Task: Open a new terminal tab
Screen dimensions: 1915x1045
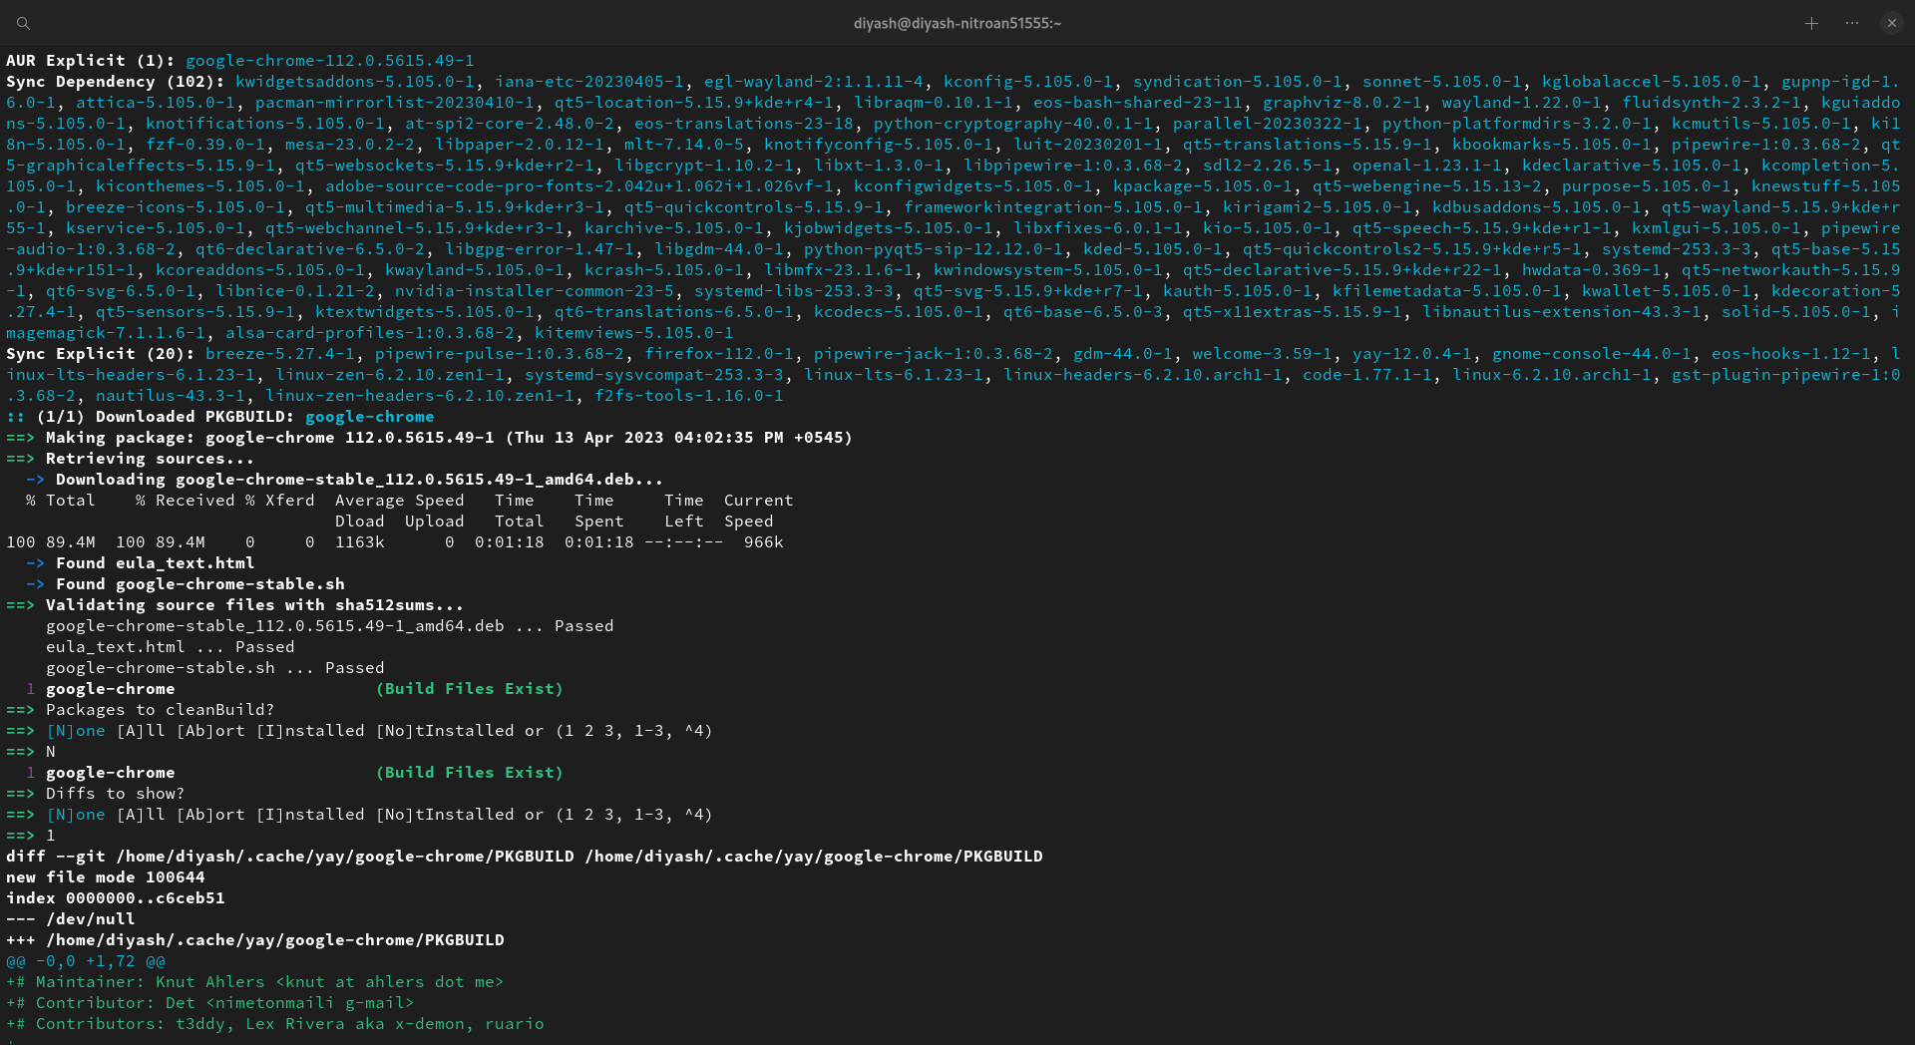Action: tap(1811, 23)
